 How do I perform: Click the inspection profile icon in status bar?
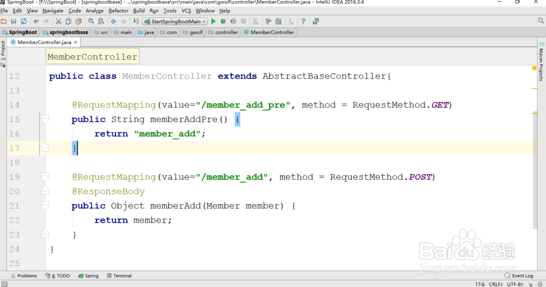coord(540,285)
